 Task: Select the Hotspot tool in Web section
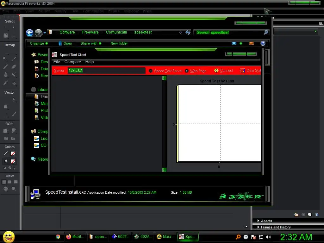(x=6, y=131)
